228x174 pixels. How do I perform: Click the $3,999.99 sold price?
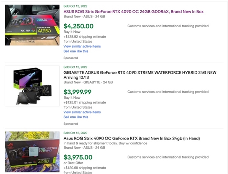pyautogui.click(x=78, y=92)
